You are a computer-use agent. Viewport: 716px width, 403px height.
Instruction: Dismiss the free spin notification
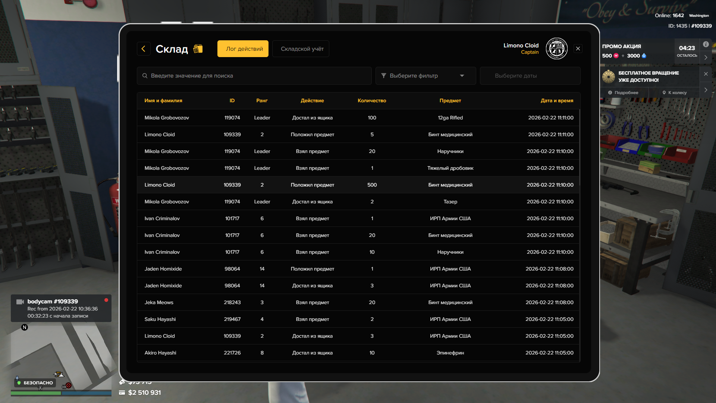point(706,74)
